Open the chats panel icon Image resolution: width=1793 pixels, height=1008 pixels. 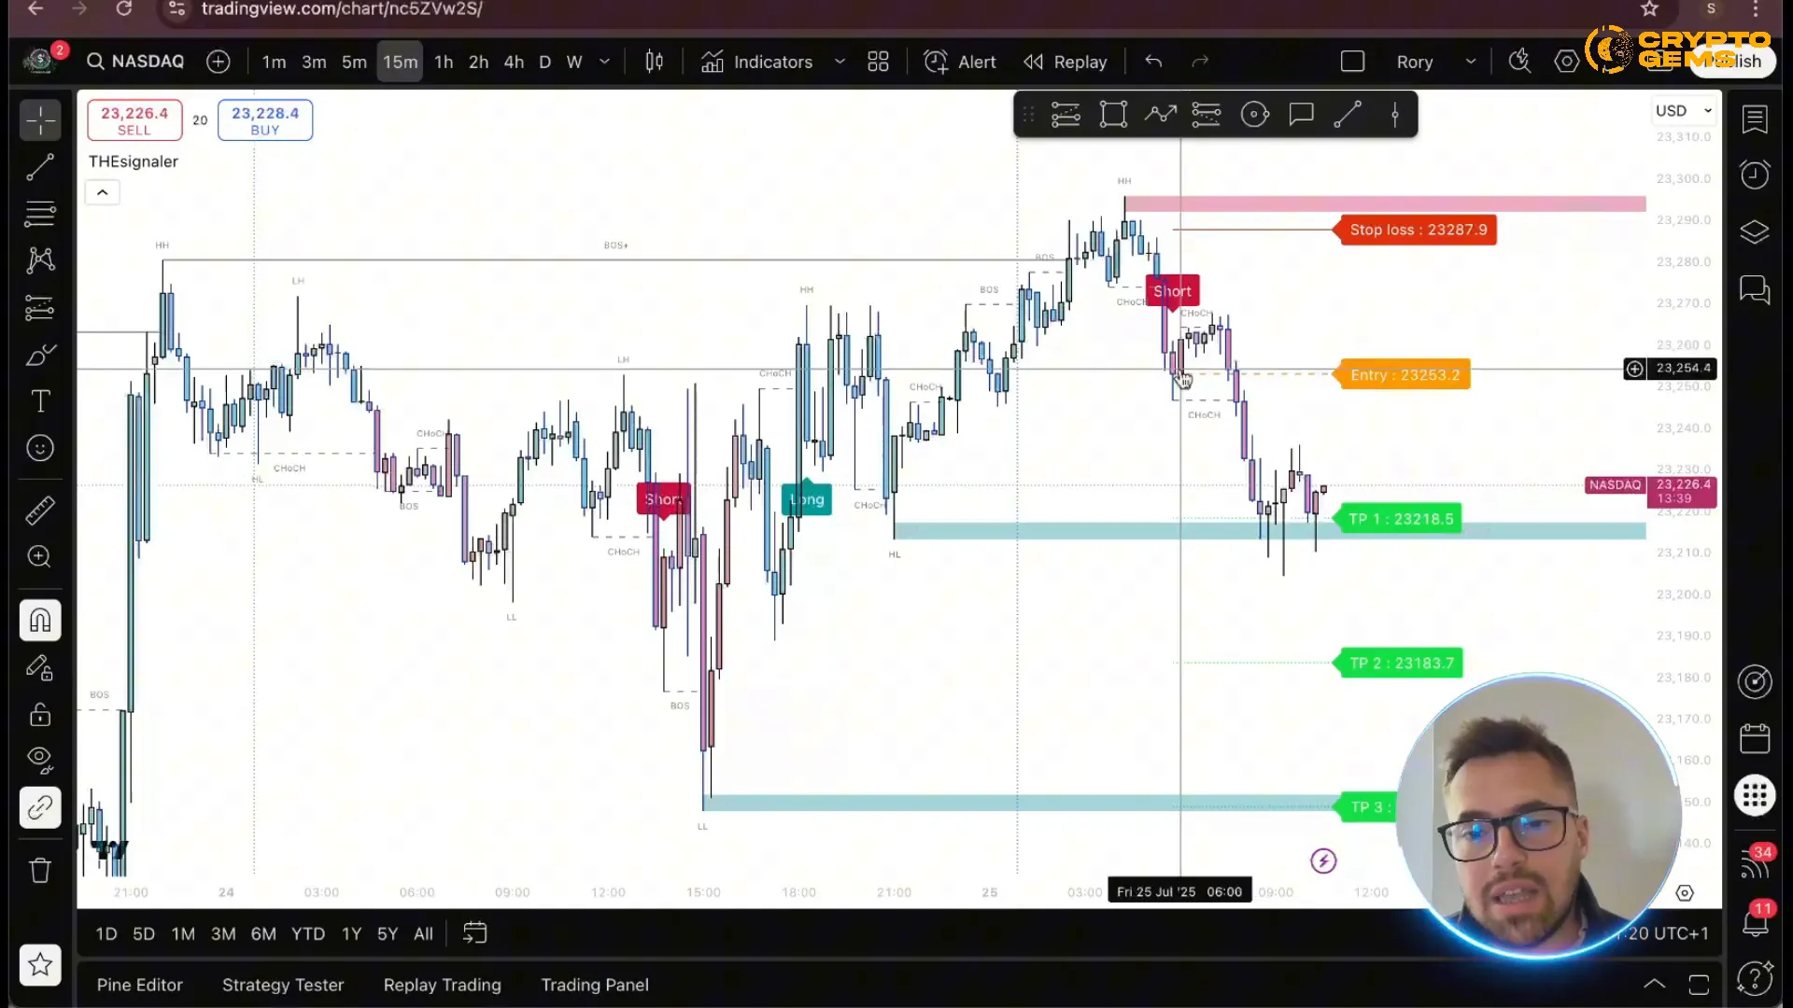tap(1755, 290)
